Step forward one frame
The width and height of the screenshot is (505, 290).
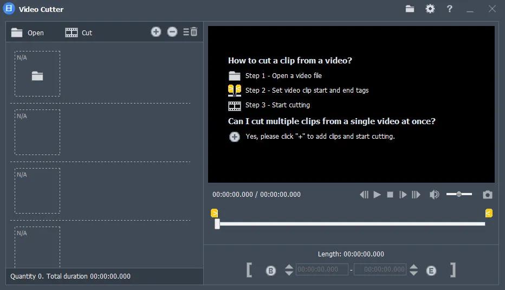pyautogui.click(x=403, y=195)
